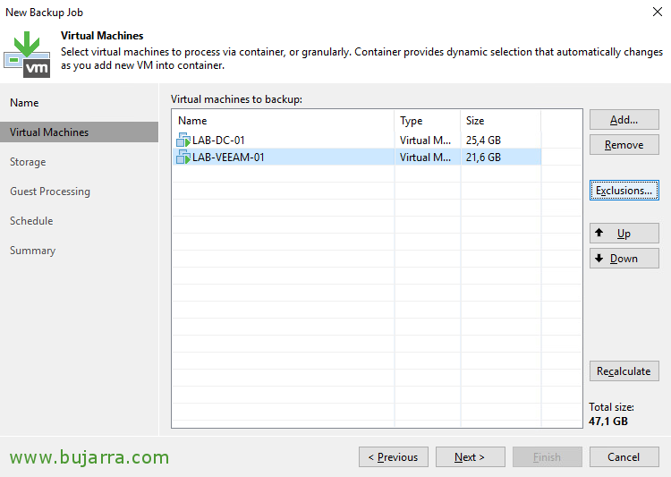This screenshot has height=477, width=671.
Task: Proceed with the Next button
Action: (x=470, y=457)
